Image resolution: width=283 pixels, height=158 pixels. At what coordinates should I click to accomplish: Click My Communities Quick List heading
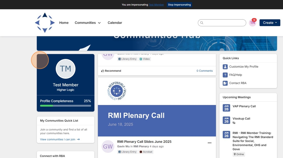tap(59, 121)
